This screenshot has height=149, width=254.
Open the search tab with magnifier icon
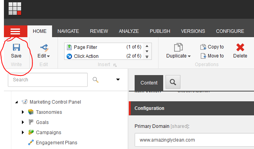(x=173, y=82)
